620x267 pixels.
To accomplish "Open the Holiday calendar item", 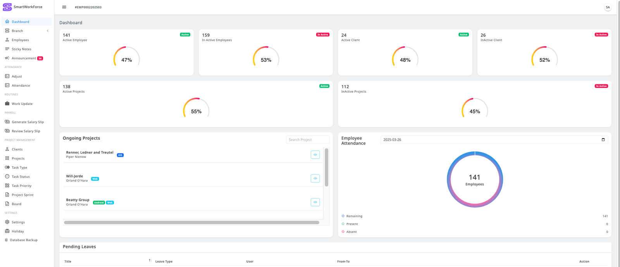I will pos(17,231).
